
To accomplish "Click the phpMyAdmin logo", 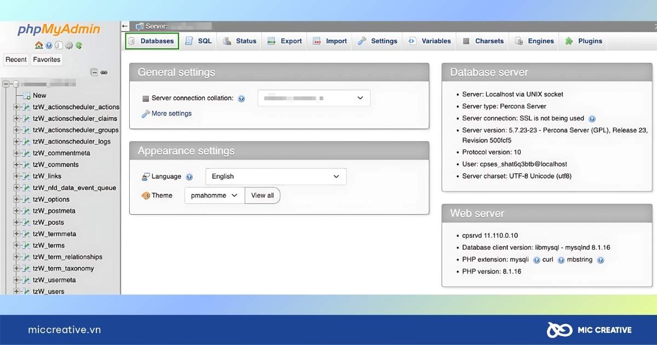I will click(x=59, y=30).
